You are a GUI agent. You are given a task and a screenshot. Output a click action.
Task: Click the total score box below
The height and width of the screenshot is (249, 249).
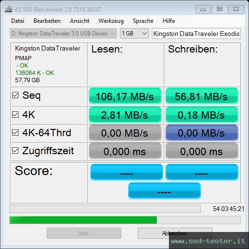(x=165, y=191)
